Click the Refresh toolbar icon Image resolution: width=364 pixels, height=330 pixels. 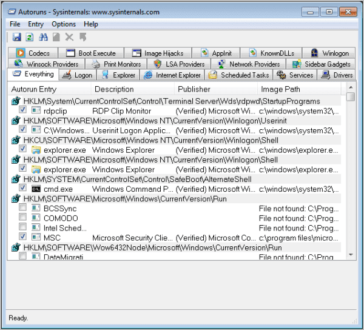pos(30,37)
